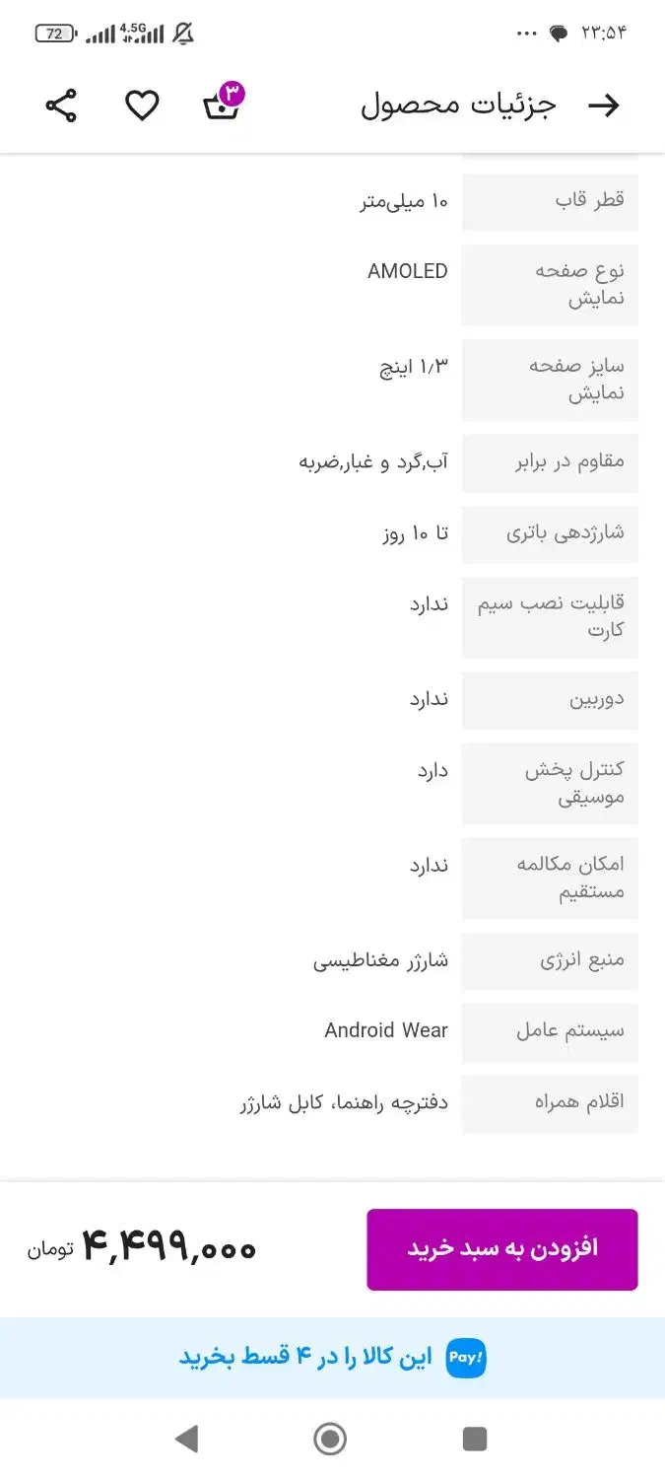Tap the Pay icon in the installment banner
Image resolution: width=665 pixels, height=1479 pixels.
(x=464, y=1356)
